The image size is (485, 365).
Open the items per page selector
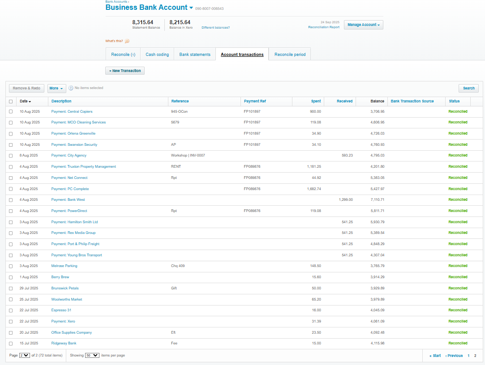92,355
